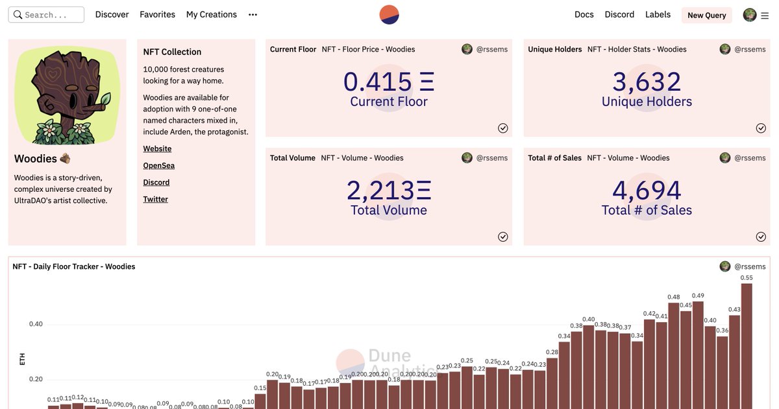Click @rssems on the Current Floor card
The width and height of the screenshot is (779, 409).
[x=492, y=49]
